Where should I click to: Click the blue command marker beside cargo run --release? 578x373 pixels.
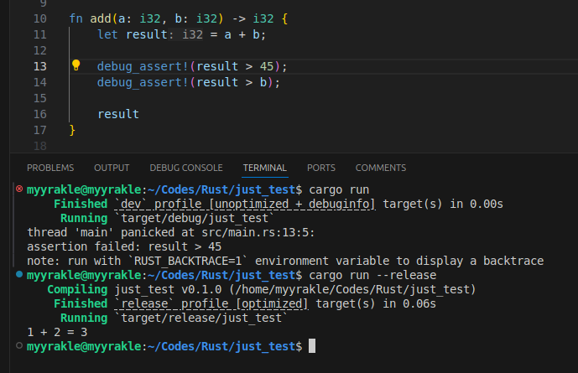[19, 275]
